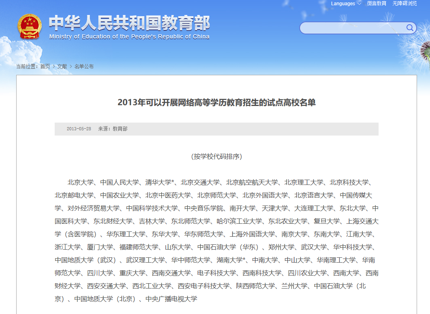The width and height of the screenshot is (430, 314).
Task: Click 电子科技大学 in the list
Action: 217,273
